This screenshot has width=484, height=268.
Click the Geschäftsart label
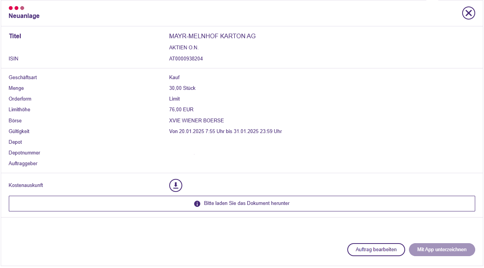click(23, 78)
